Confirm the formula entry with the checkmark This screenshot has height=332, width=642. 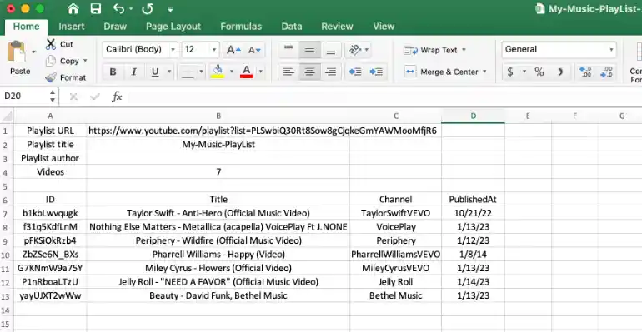tap(95, 97)
